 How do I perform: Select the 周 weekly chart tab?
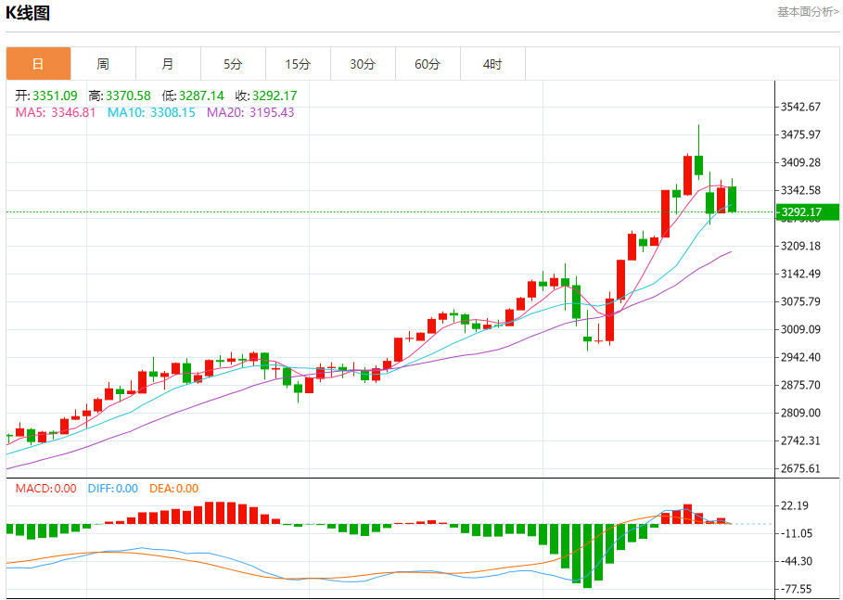pos(103,64)
